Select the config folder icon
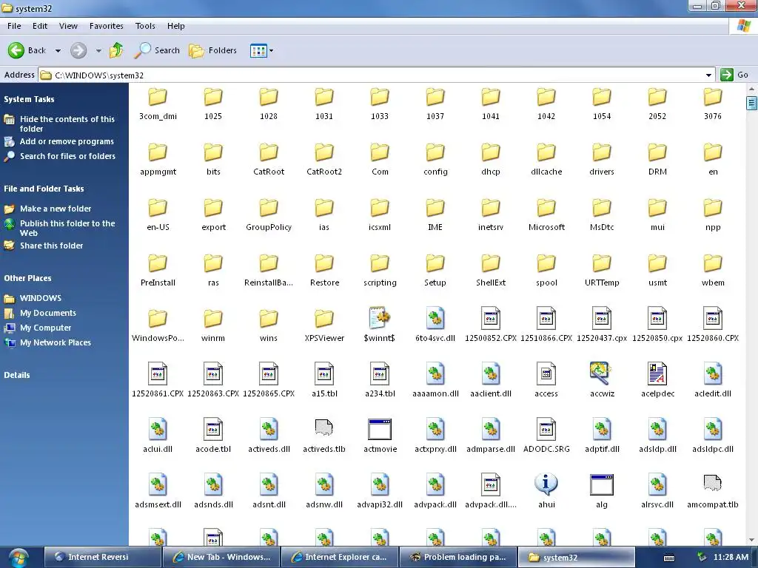This screenshot has width=758, height=568. point(435,152)
